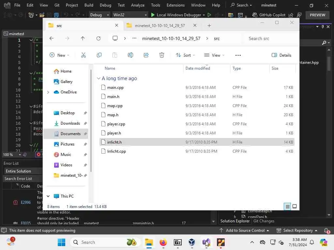Screen dimensions: 334x250
Task: Click the Windows Start button
Action: tap(62, 242)
